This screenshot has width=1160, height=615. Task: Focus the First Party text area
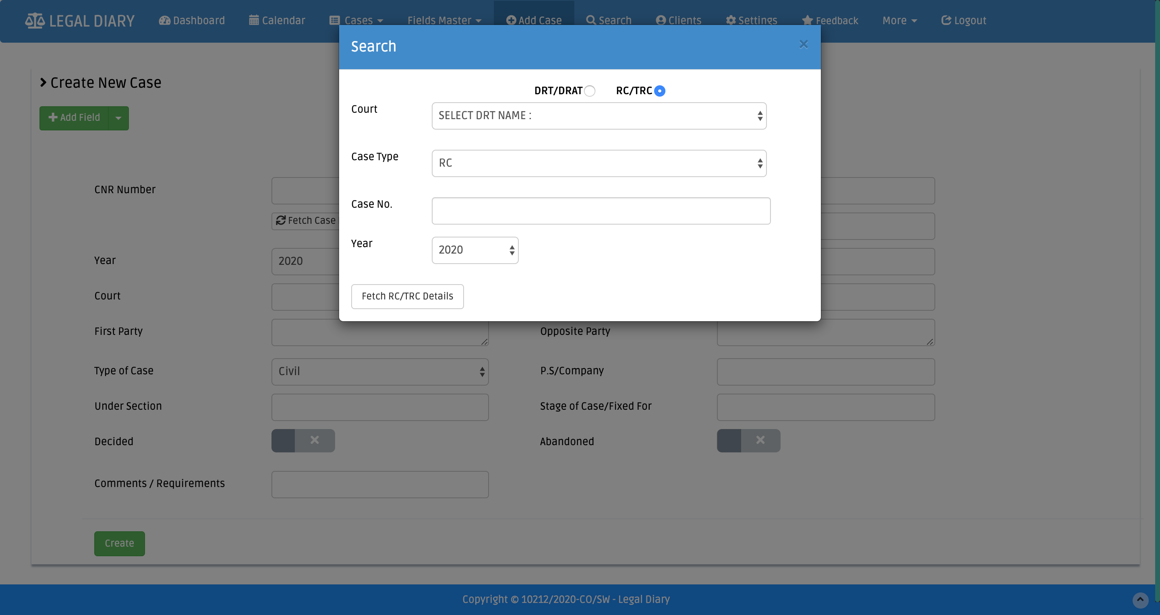tap(379, 332)
